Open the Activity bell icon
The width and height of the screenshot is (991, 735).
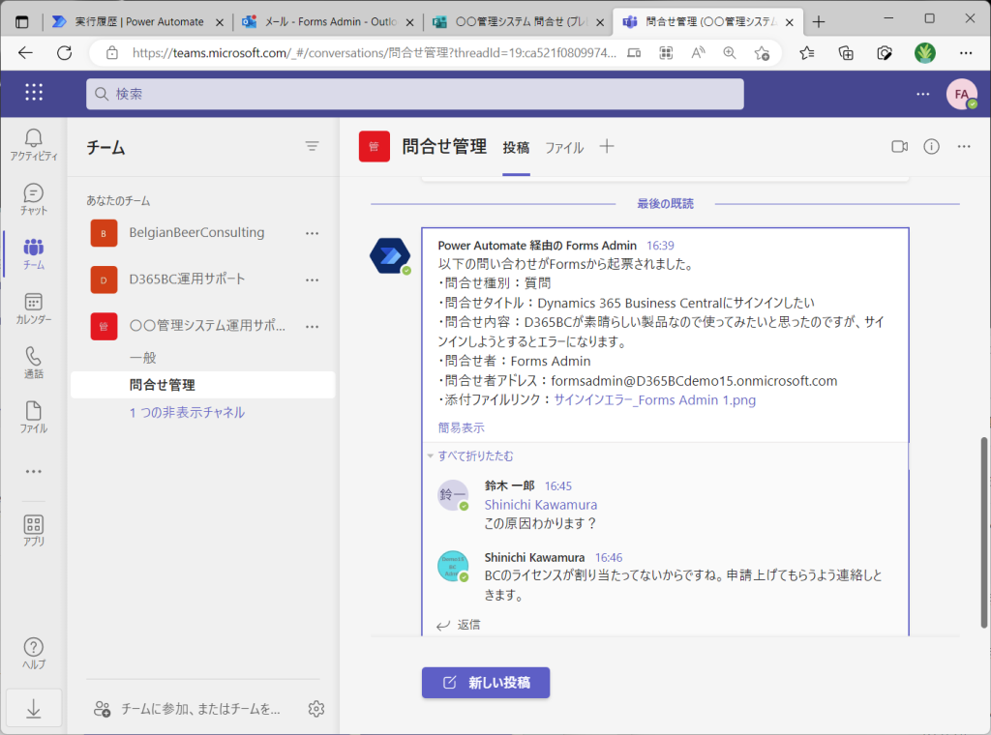34,145
